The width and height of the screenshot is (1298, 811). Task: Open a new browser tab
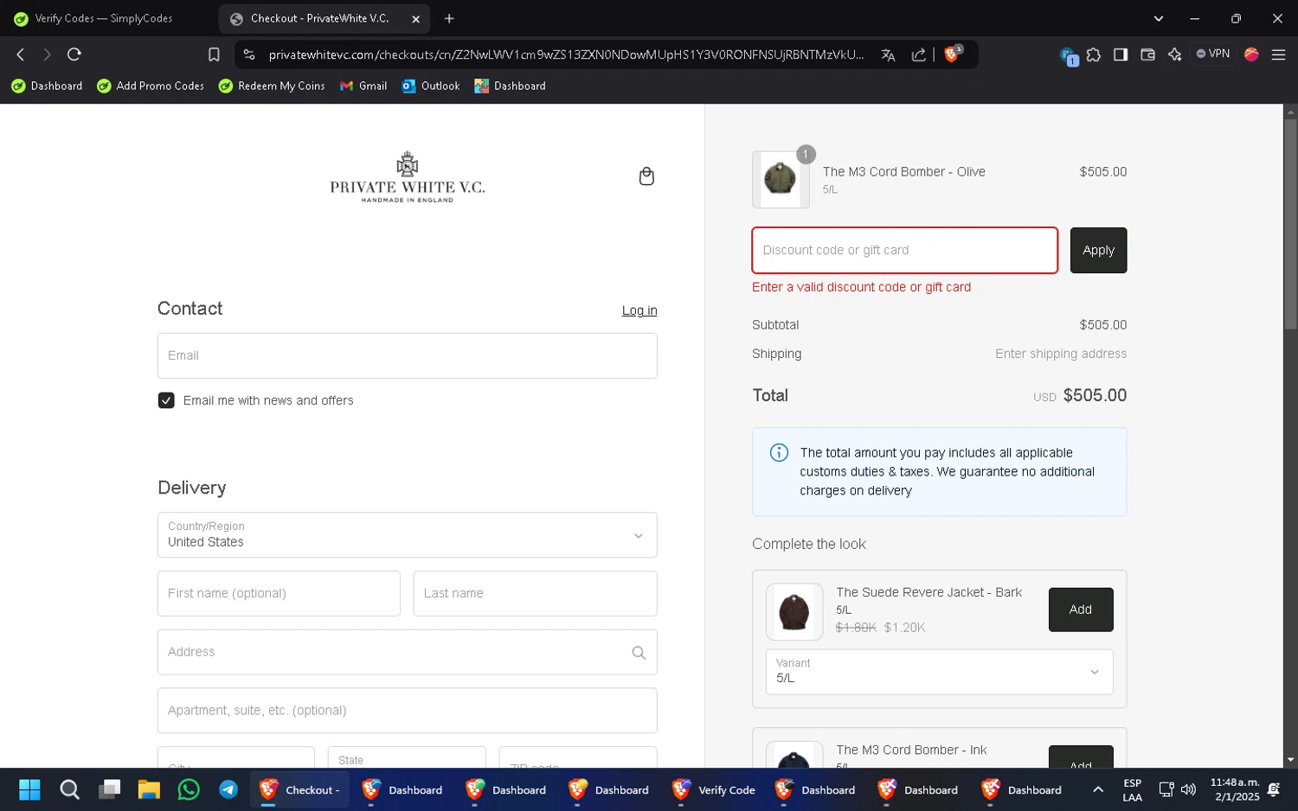(449, 18)
